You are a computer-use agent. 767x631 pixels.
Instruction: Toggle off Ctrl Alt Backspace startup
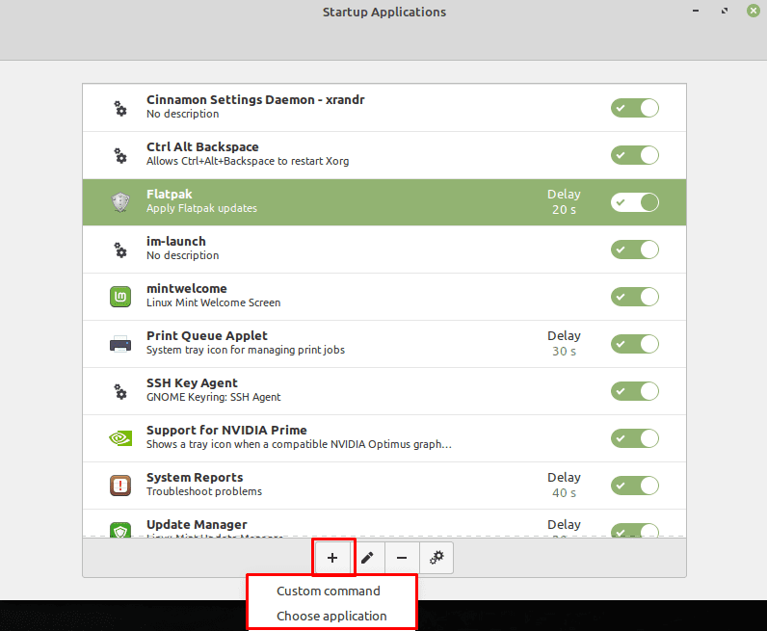(x=634, y=155)
